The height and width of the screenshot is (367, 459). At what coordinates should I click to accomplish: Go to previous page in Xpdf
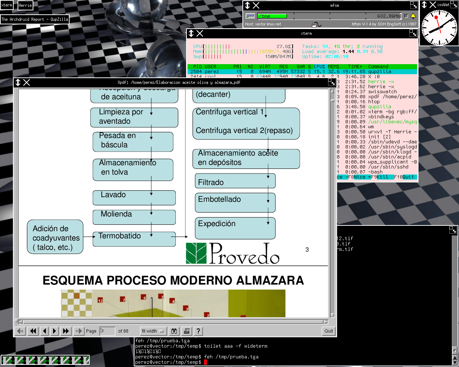click(x=44, y=331)
